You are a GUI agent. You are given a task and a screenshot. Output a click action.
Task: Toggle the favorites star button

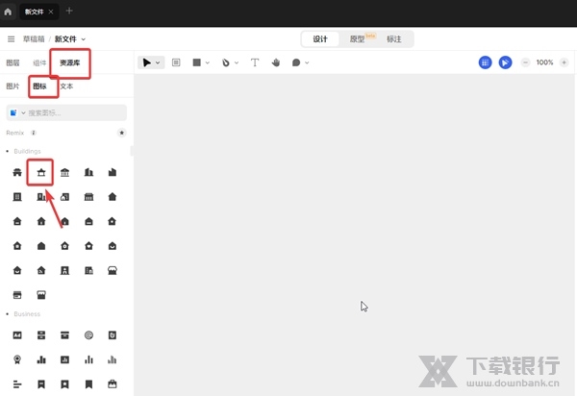pos(121,133)
